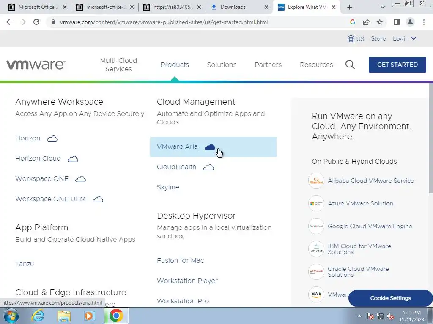
Task: Click the Store link
Action: (x=378, y=38)
